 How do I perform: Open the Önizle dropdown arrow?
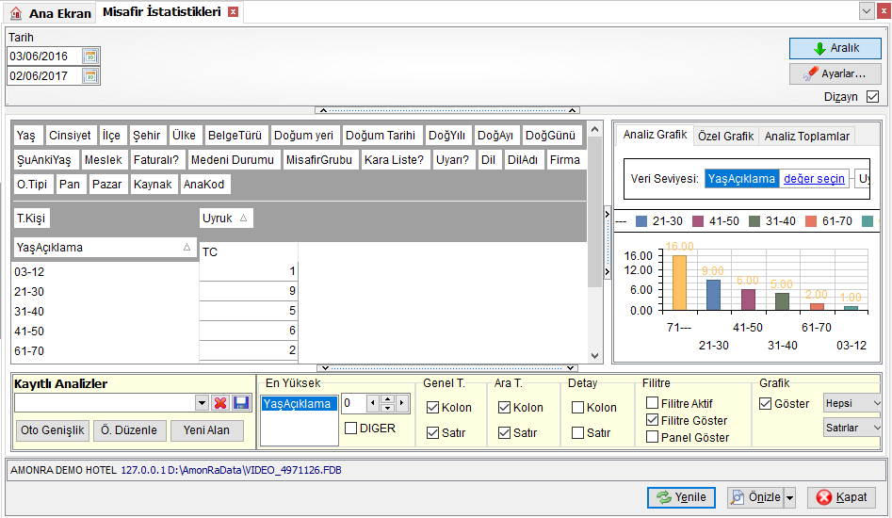[x=789, y=498]
